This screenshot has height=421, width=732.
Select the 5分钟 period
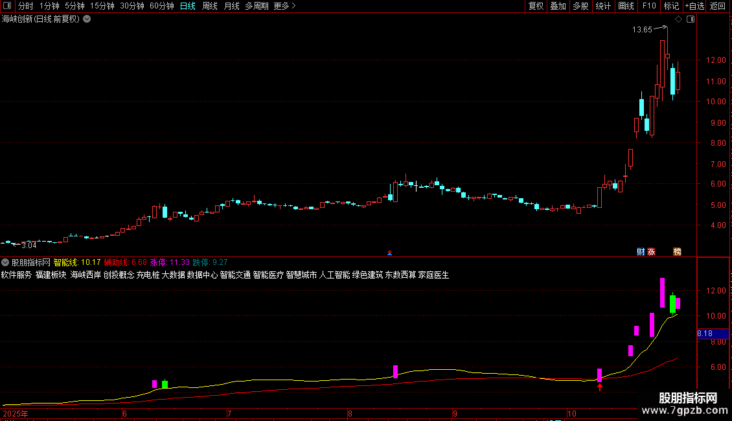click(x=74, y=6)
